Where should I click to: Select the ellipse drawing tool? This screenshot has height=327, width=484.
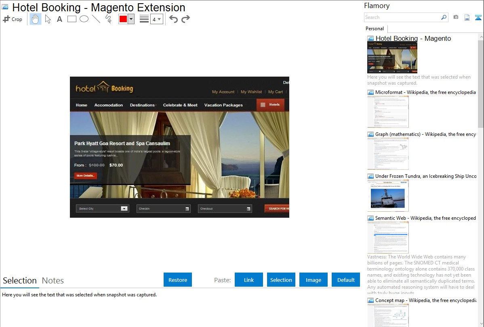click(x=84, y=19)
